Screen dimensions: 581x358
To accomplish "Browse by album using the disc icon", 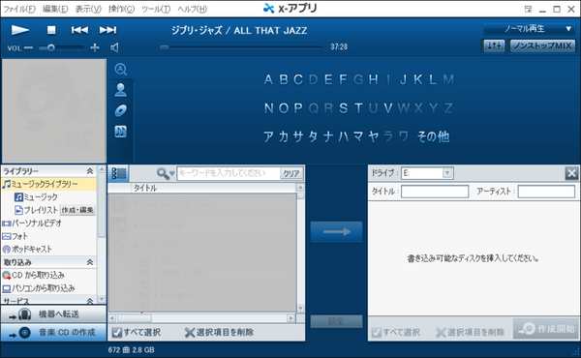I will pos(121,110).
